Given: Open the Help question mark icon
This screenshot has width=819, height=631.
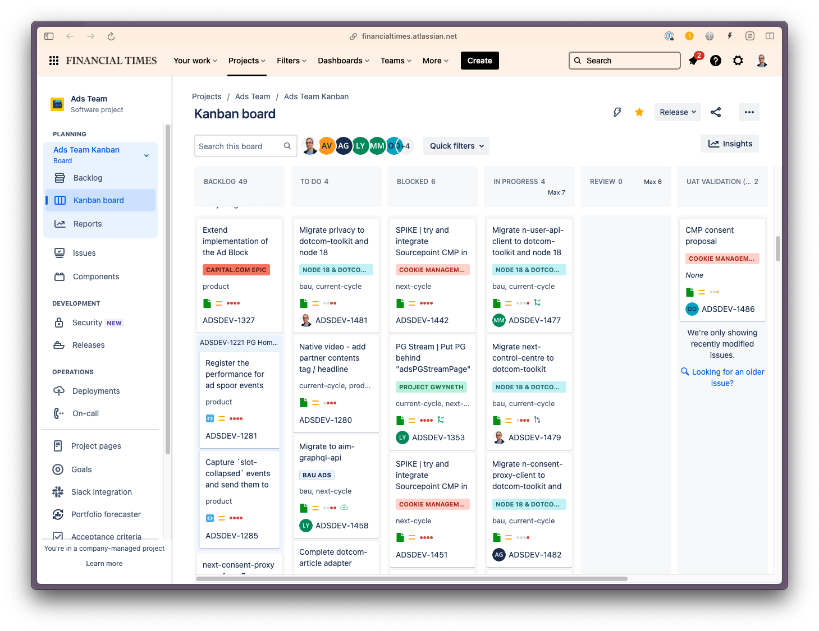Looking at the screenshot, I should [x=716, y=61].
